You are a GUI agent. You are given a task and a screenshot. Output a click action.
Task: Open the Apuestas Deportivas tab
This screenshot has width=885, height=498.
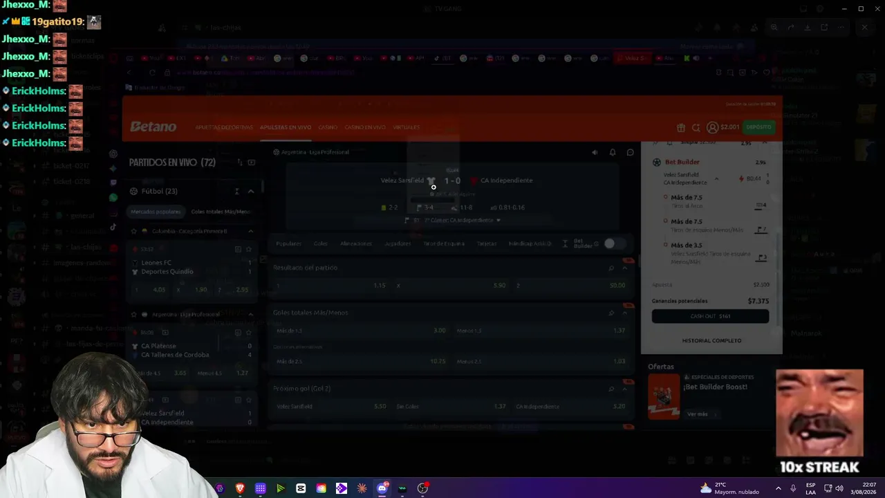click(x=224, y=127)
